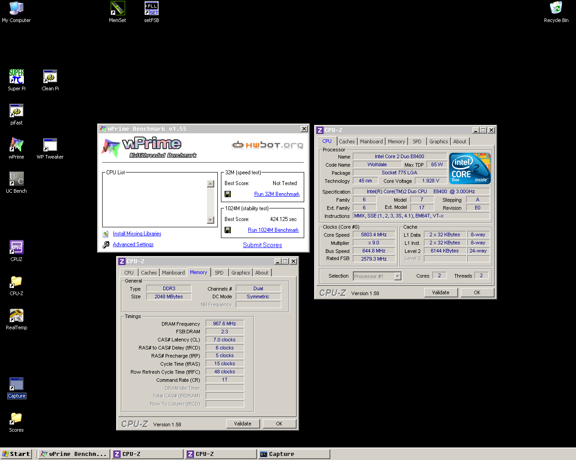
Task: Open About tab in right CPU-Z window
Action: pyautogui.click(x=460, y=142)
